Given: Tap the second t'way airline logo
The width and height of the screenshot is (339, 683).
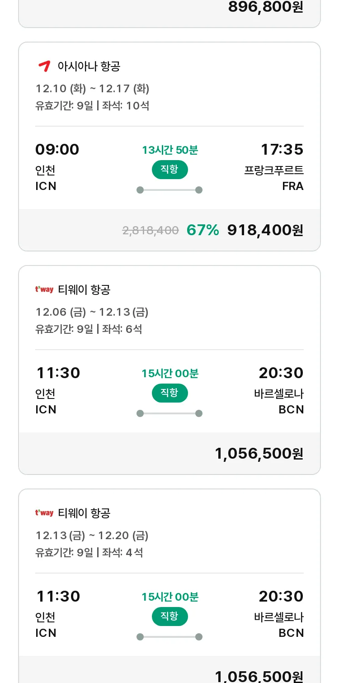Looking at the screenshot, I should 44,513.
